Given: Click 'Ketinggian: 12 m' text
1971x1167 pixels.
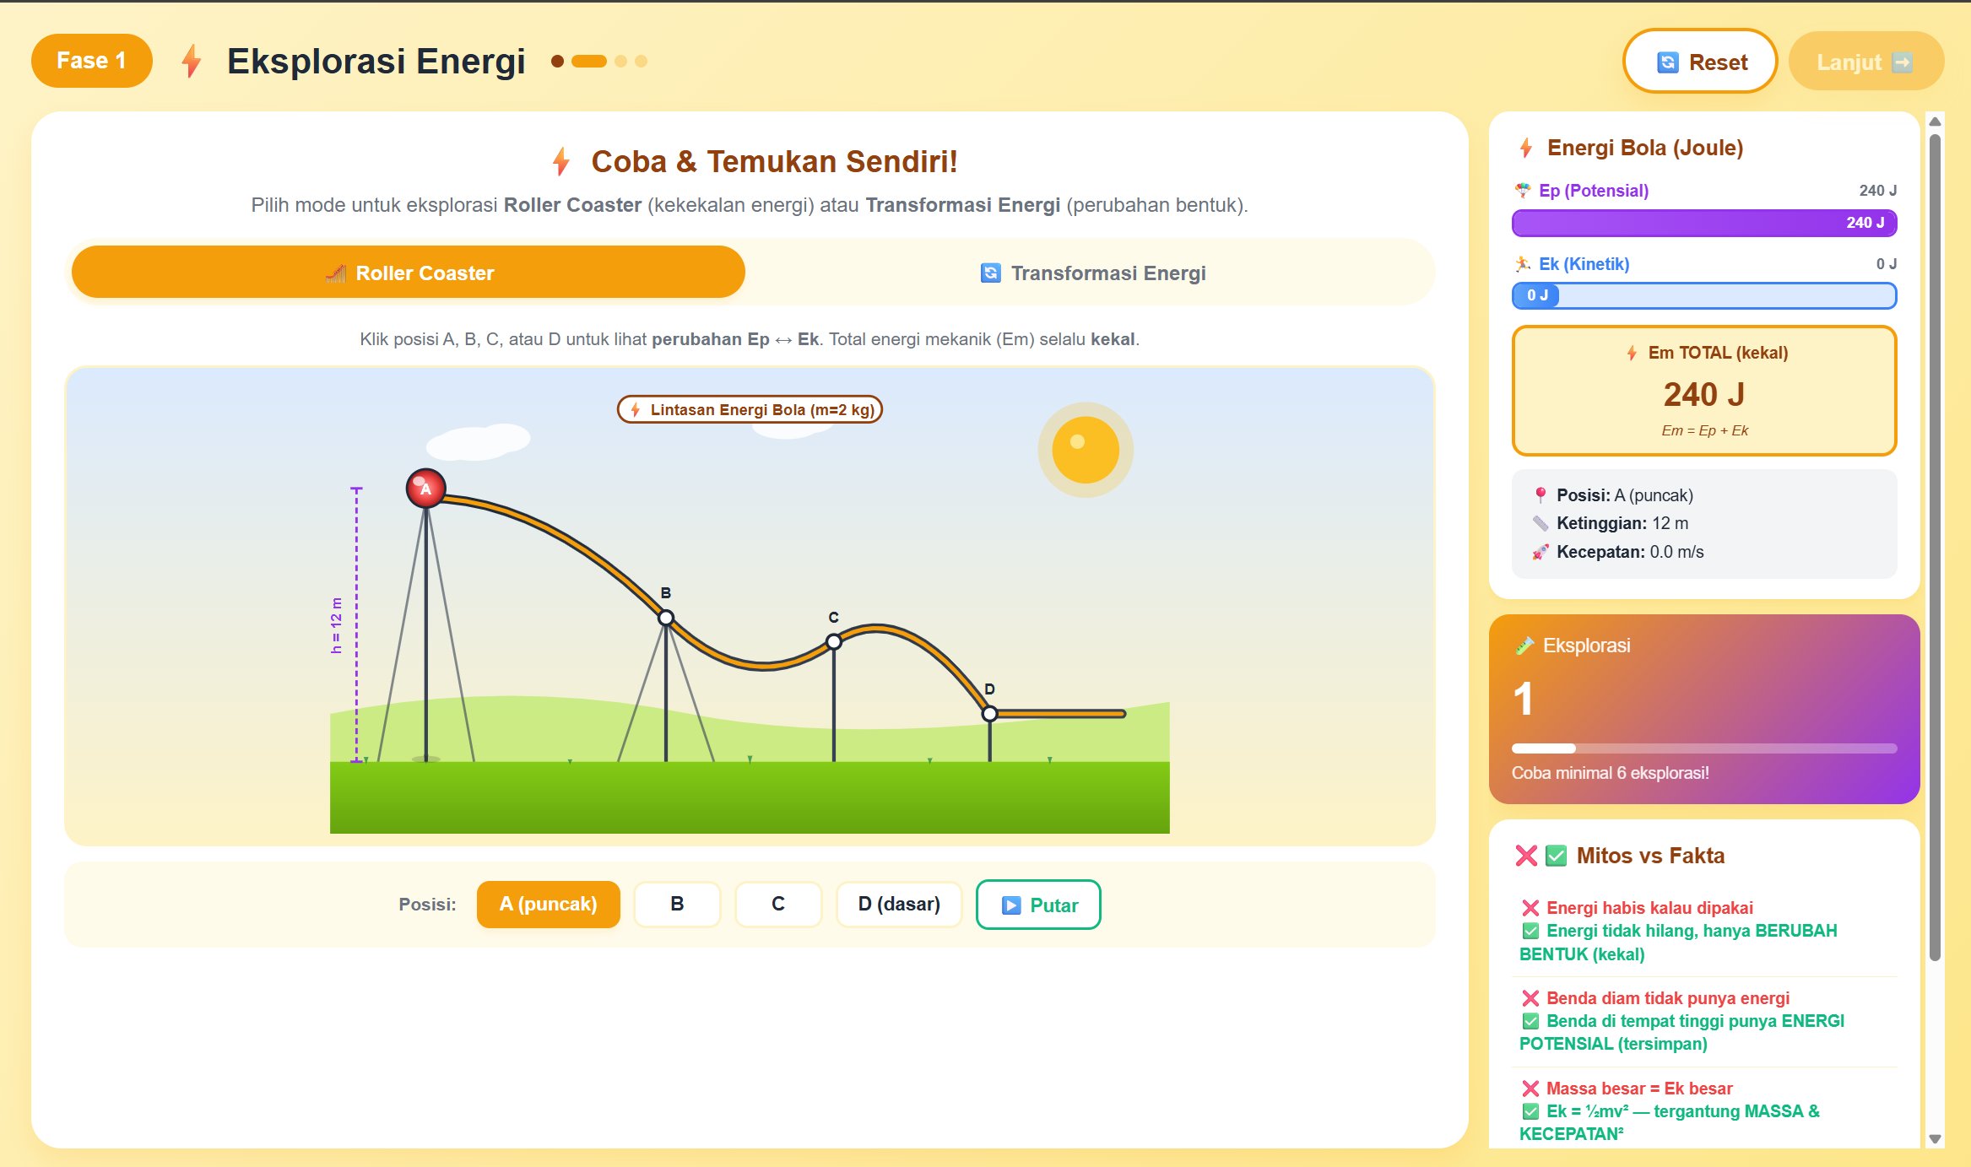Looking at the screenshot, I should click(1622, 523).
